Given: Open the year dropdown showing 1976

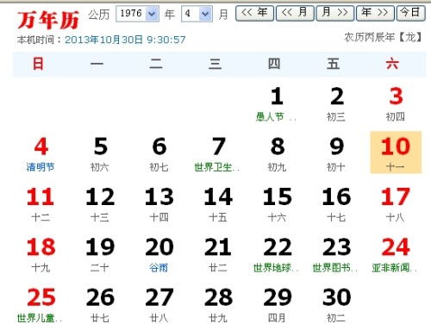Looking at the screenshot, I should point(137,14).
